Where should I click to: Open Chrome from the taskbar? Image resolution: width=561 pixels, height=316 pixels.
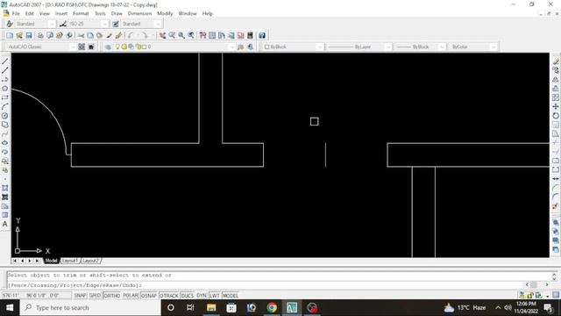coord(272,308)
